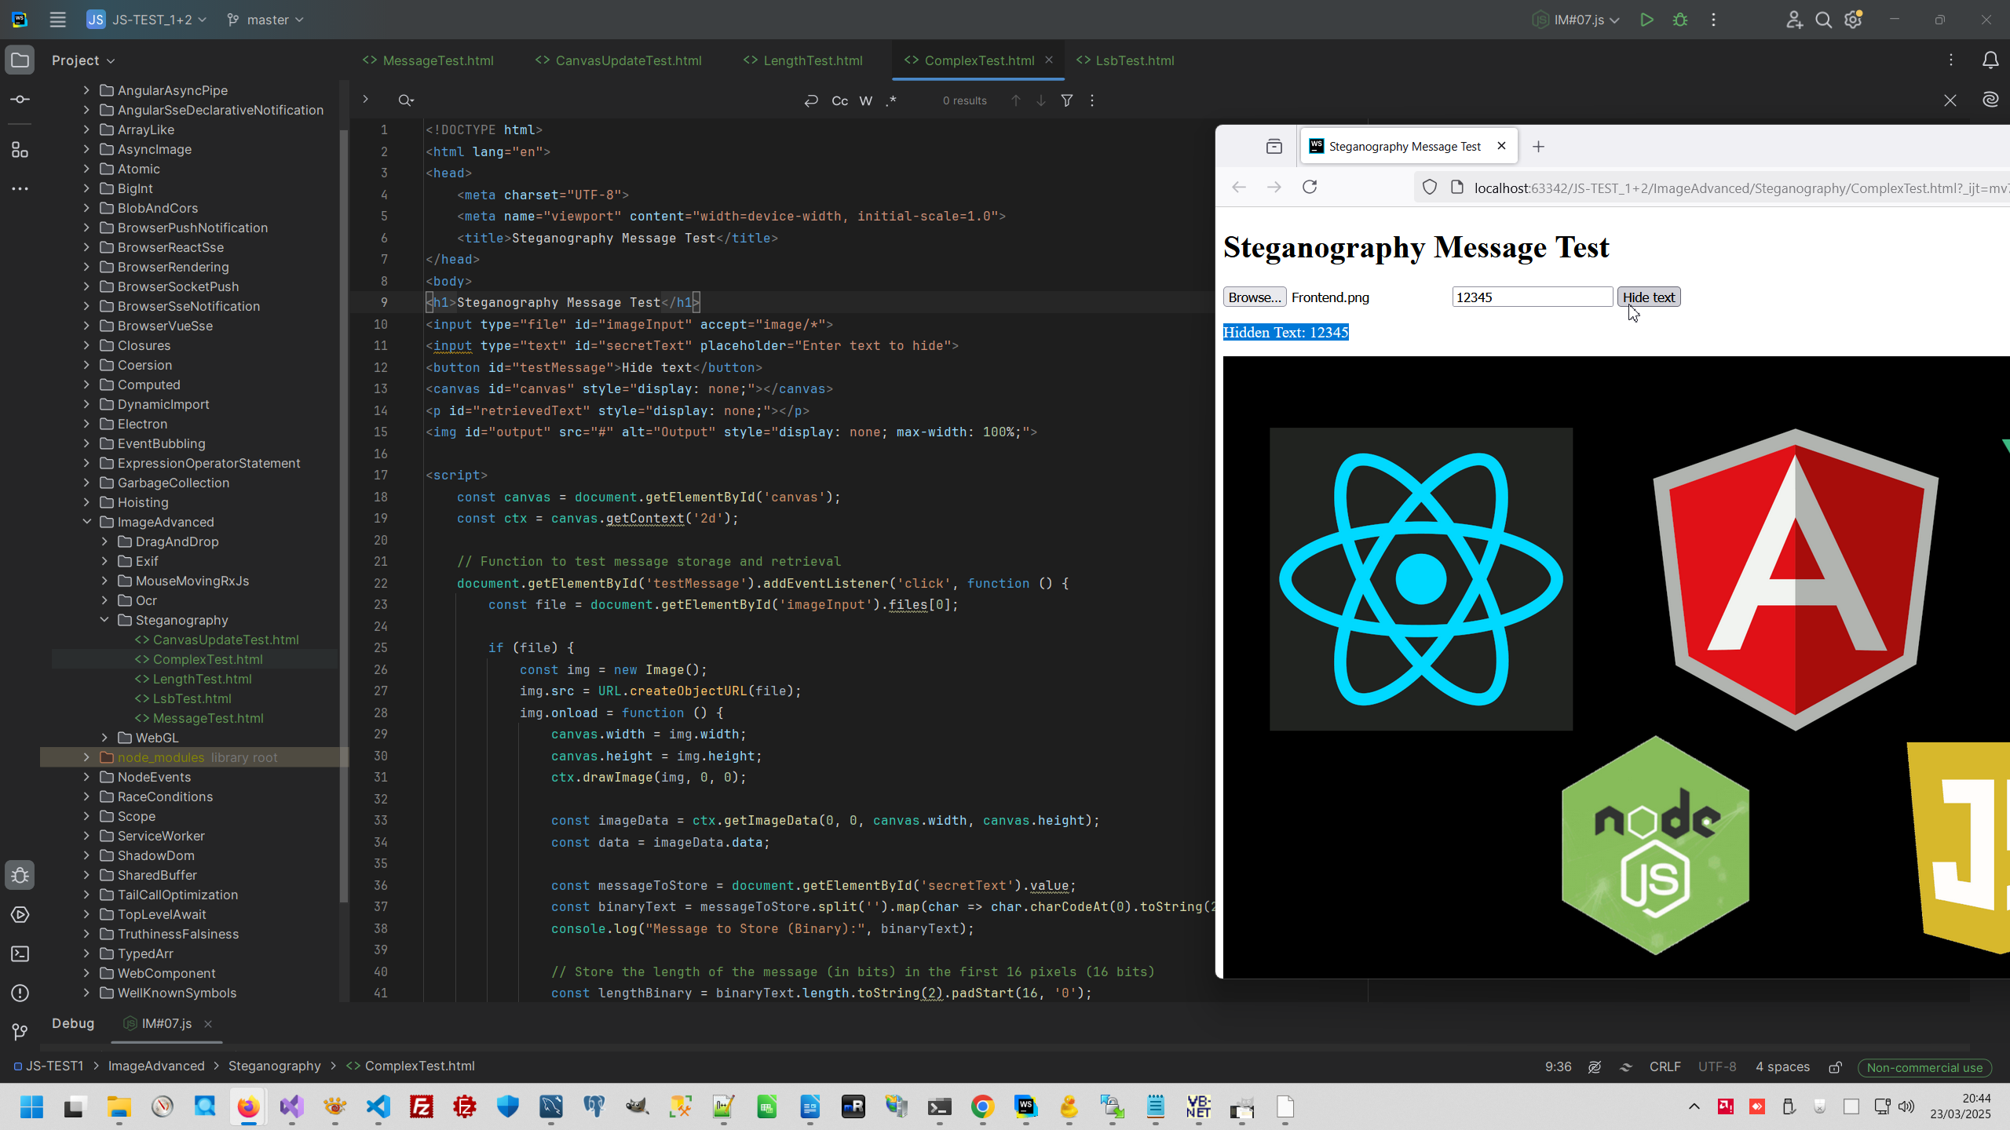This screenshot has height=1130, width=2010.
Task: Click the Search Everywhere magnifier icon
Action: [x=1823, y=20]
